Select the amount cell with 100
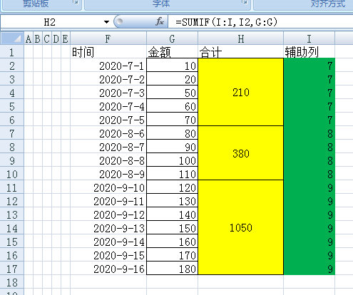This screenshot has width=353, height=295. (x=172, y=160)
